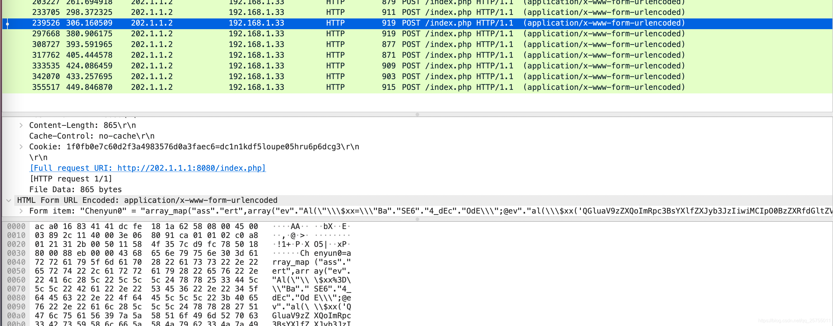The width and height of the screenshot is (833, 326).
Task: Click the File Data: 865 bytes line
Action: [x=75, y=189]
